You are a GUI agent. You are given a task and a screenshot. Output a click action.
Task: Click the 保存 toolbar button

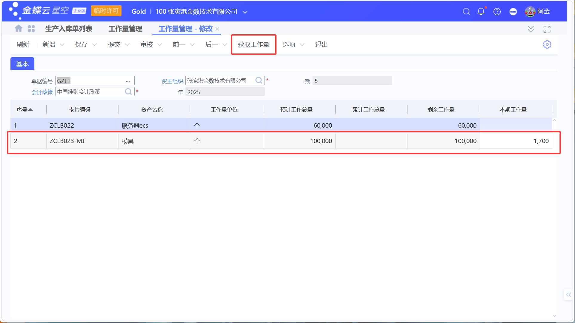82,44
